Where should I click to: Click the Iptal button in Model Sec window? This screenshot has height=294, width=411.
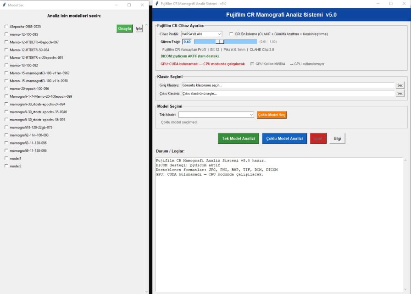(139, 28)
